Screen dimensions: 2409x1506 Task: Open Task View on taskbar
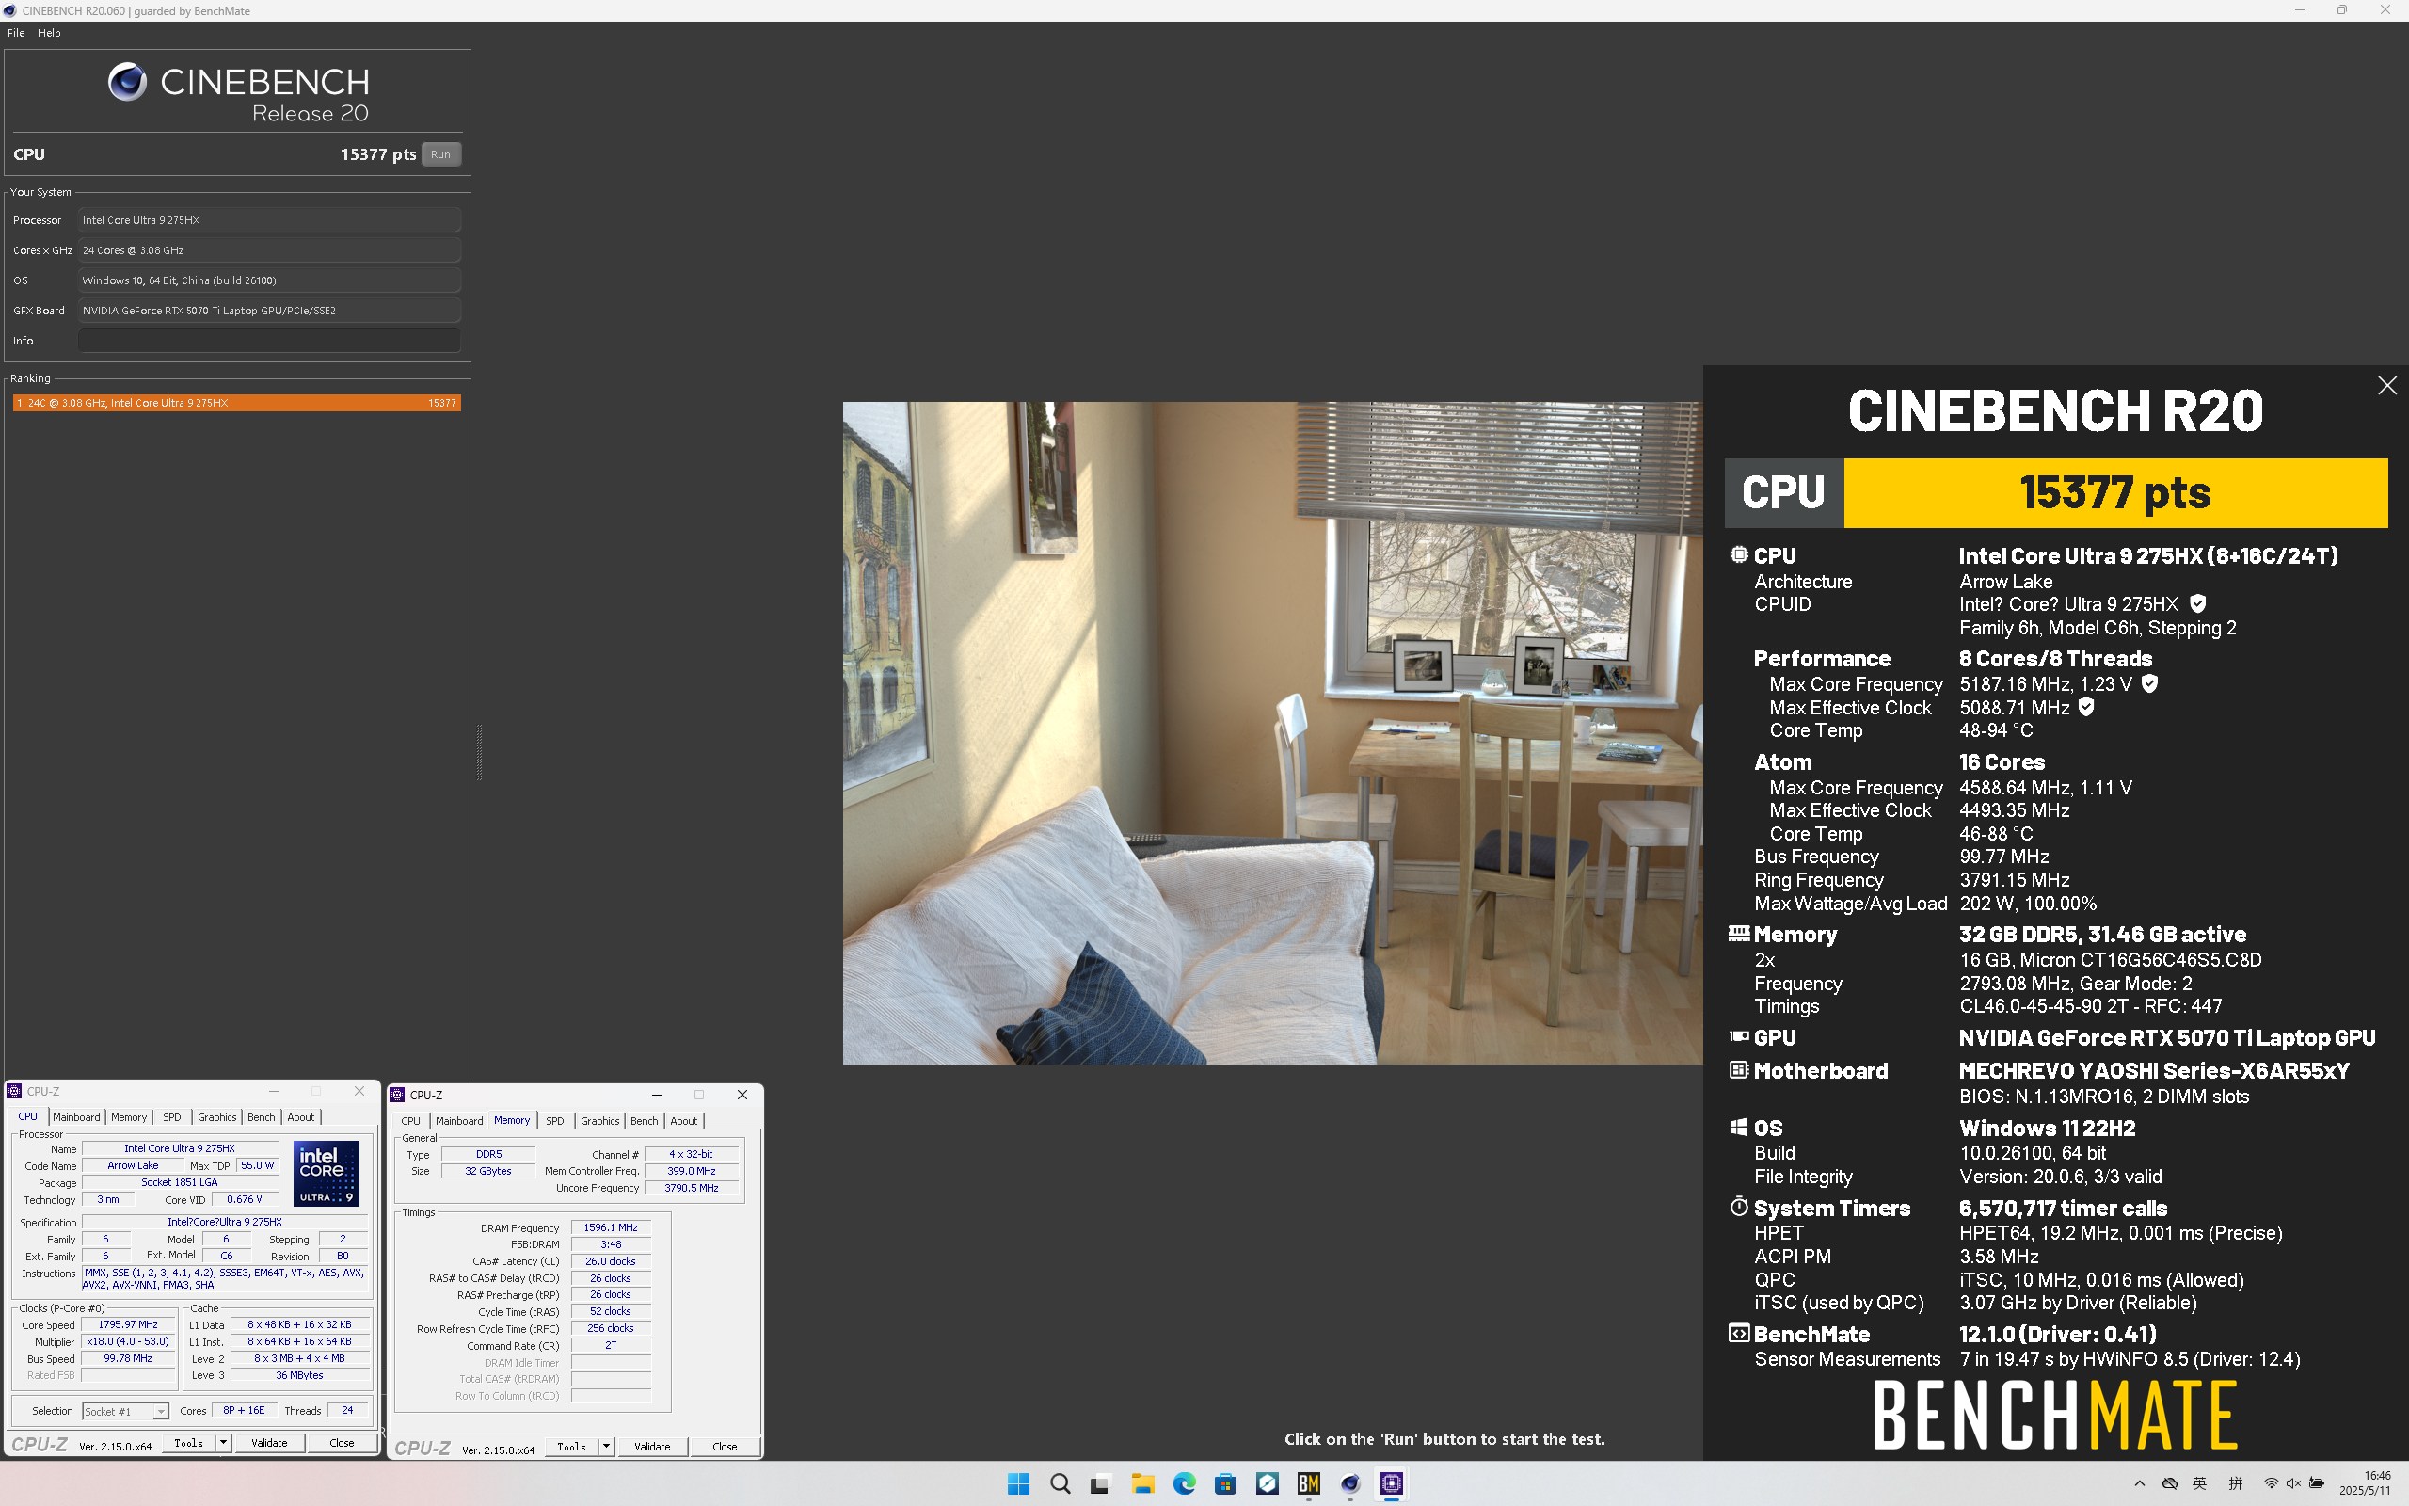1100,1484
